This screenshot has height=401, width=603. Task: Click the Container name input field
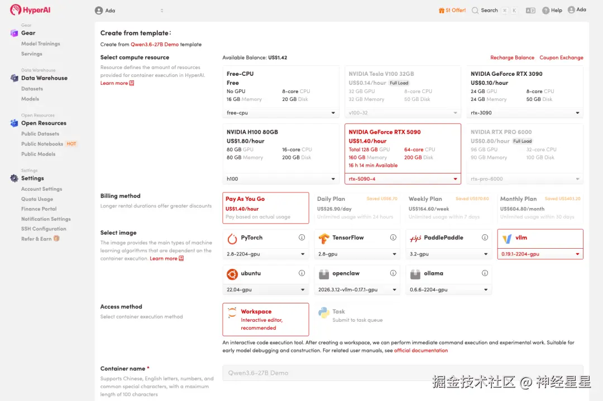pyautogui.click(x=403, y=373)
